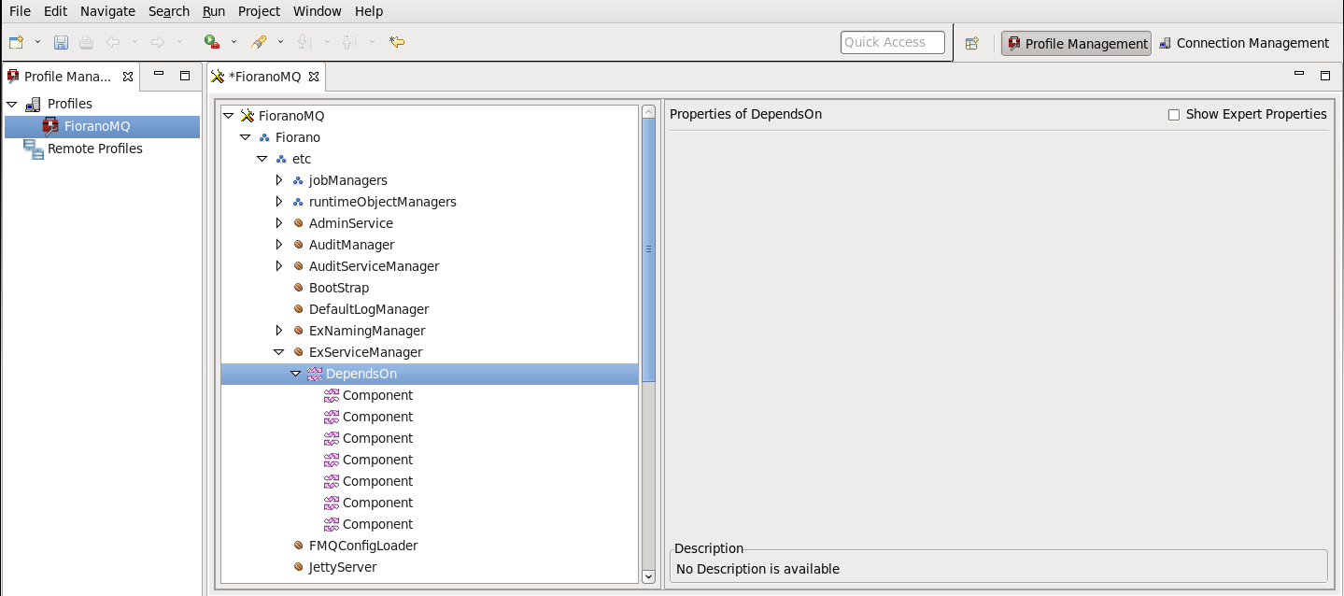Click the Last Edit Location icon
The height and width of the screenshot is (596, 1344).
pyautogui.click(x=397, y=42)
